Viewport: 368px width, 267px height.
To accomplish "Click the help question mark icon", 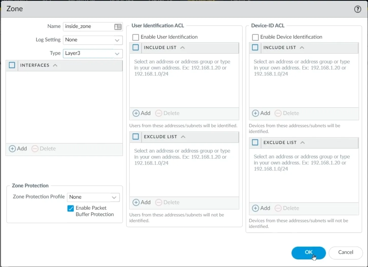I will point(357,9).
